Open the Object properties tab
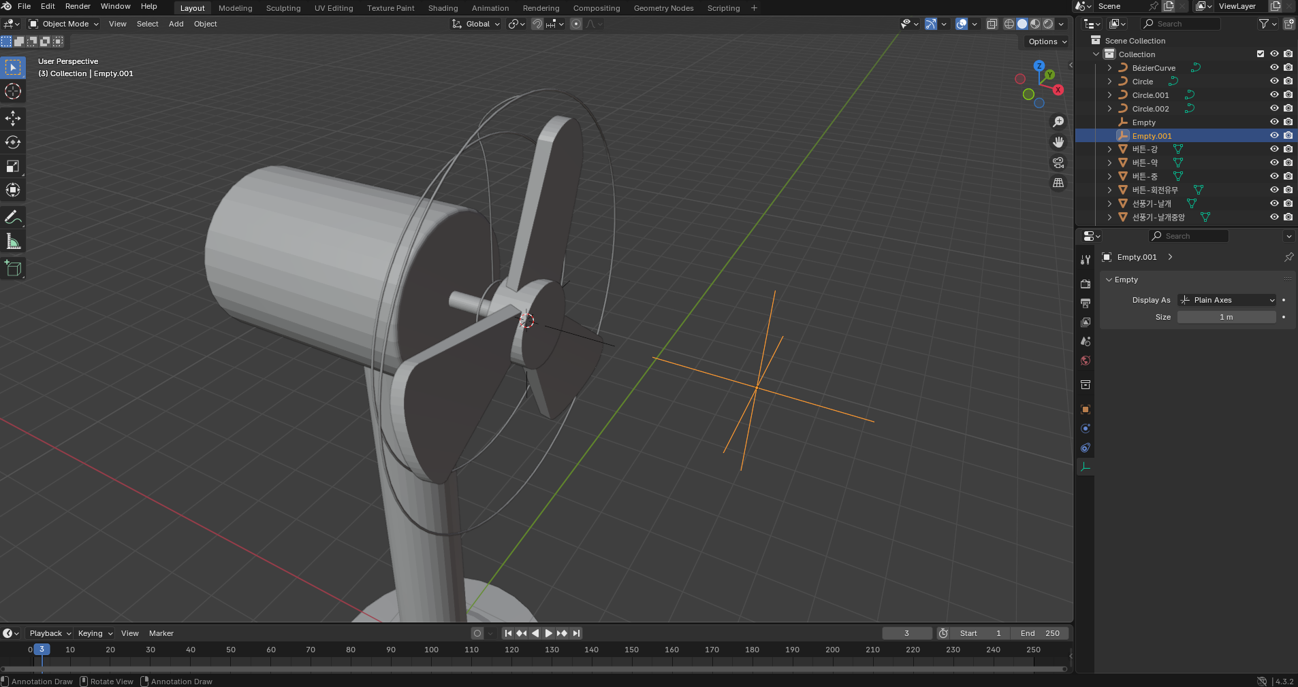The width and height of the screenshot is (1298, 687). pyautogui.click(x=1086, y=409)
